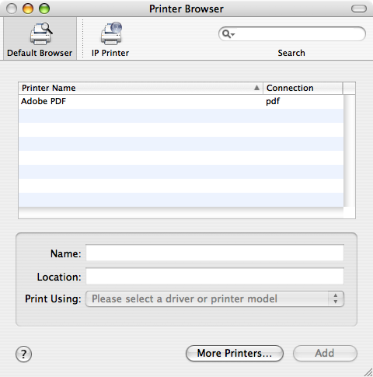Click inside the Search field

pos(292,34)
